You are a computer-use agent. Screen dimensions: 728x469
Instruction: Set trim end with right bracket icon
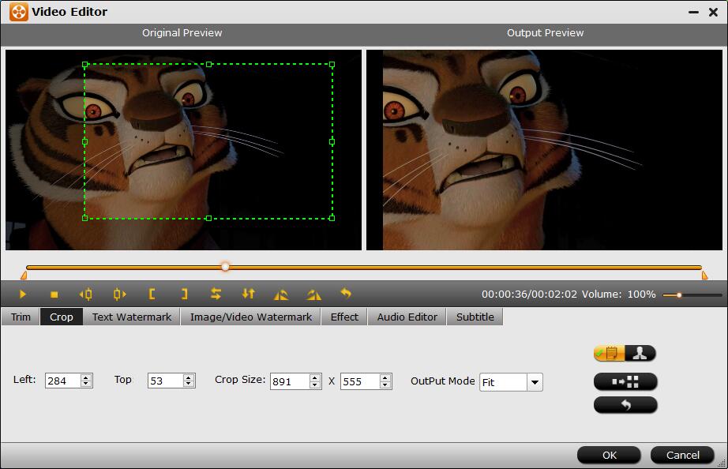pos(184,295)
